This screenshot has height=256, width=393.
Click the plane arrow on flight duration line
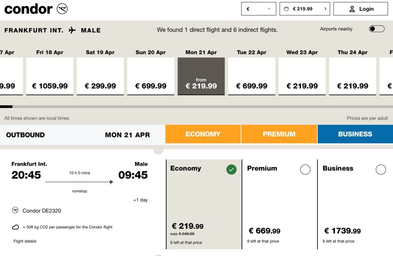(x=111, y=182)
